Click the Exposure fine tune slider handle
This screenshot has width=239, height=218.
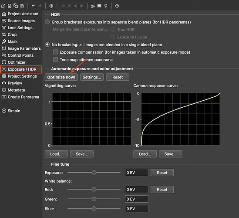[94, 173]
